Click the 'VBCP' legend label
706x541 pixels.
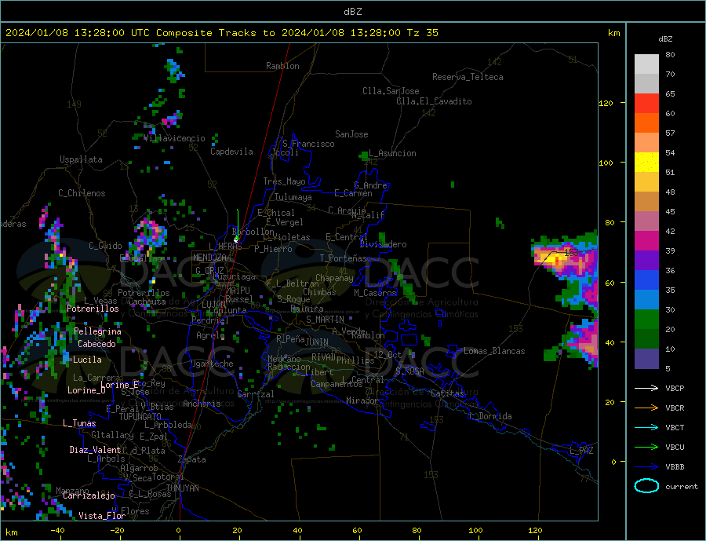(x=675, y=388)
